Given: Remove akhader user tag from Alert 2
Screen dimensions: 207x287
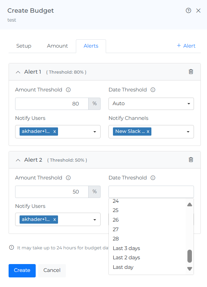Looking at the screenshot, I should [x=55, y=220].
